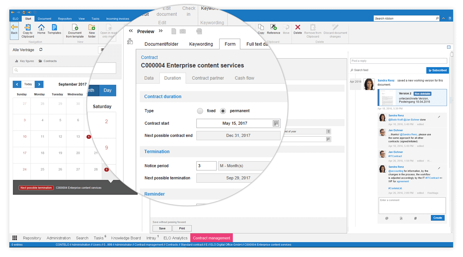Open Templates from the ribbon
463x257 pixels.
(54, 27)
